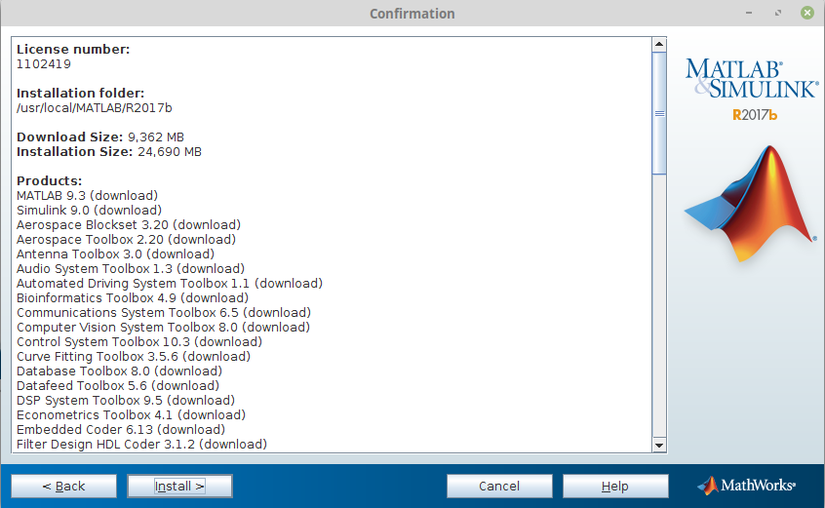825x508 pixels.
Task: Click the R2017b release label
Action: click(x=755, y=115)
